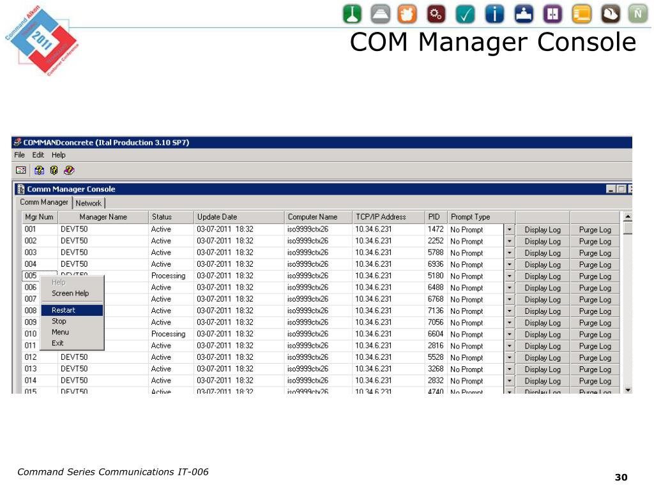The image size is (654, 490).
Task: Click Purge Log for manager 014
Action: click(x=595, y=382)
